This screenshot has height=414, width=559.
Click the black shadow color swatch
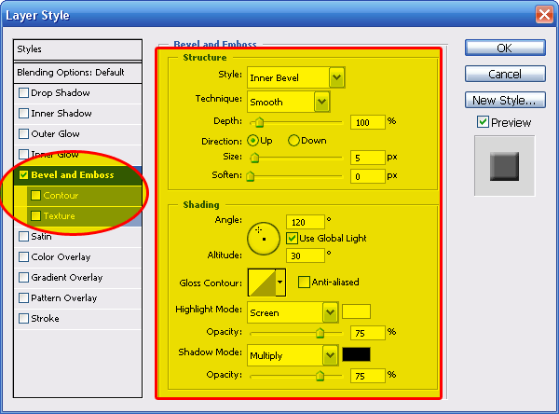pos(356,354)
